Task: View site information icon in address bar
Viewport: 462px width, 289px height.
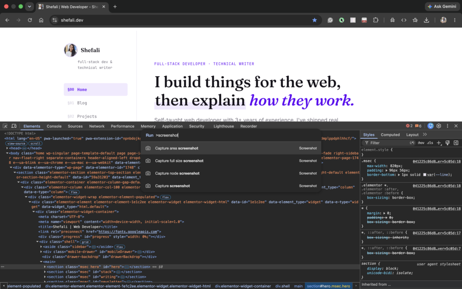Action: [55, 20]
